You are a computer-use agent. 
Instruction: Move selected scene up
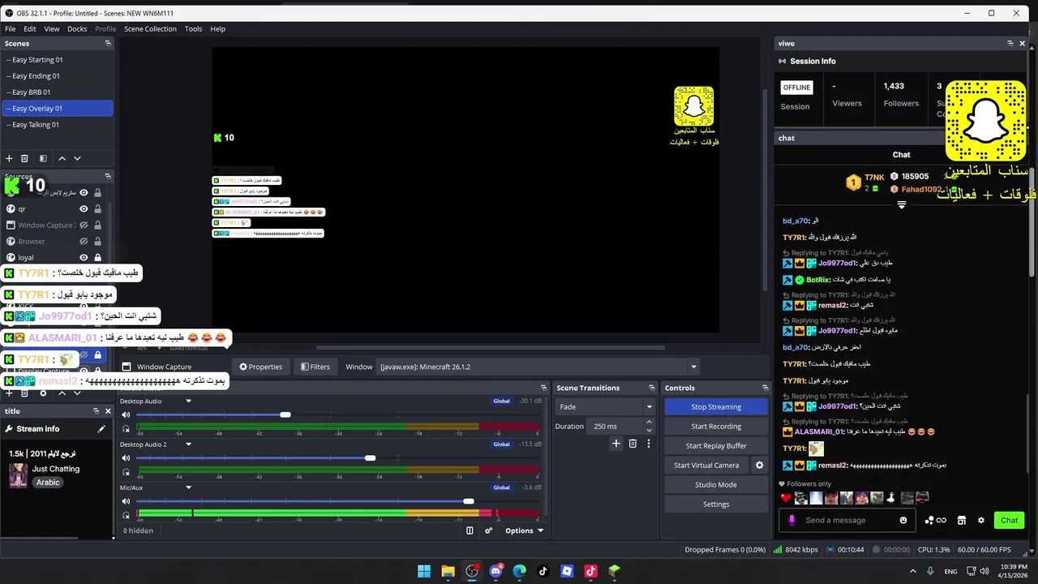[63, 158]
